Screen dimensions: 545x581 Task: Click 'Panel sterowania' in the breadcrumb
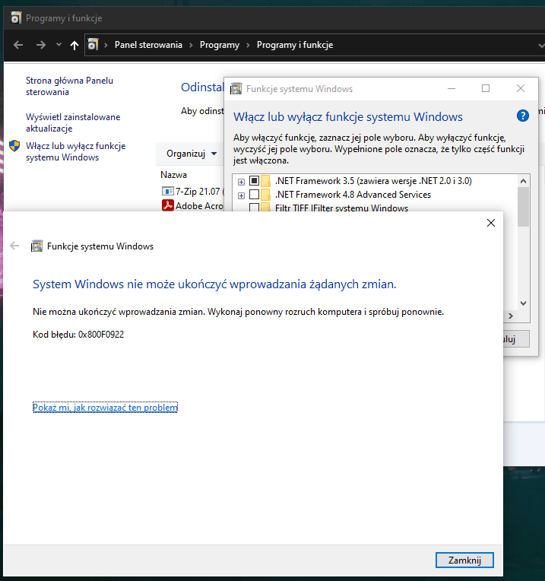click(148, 45)
